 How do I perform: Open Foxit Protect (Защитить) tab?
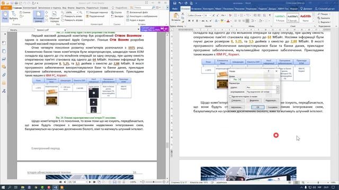[x=80, y=8]
